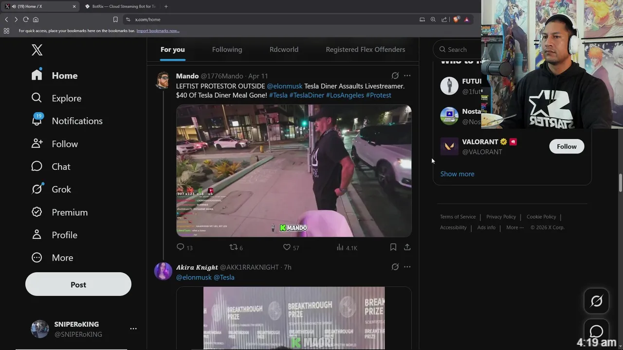
Task: Click the X logo in sidebar
Action: coord(37,50)
